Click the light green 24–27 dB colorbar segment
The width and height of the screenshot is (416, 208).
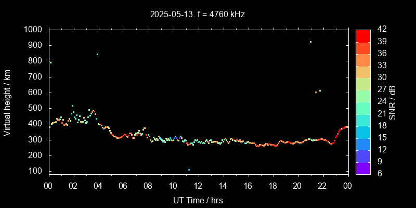pos(363,96)
